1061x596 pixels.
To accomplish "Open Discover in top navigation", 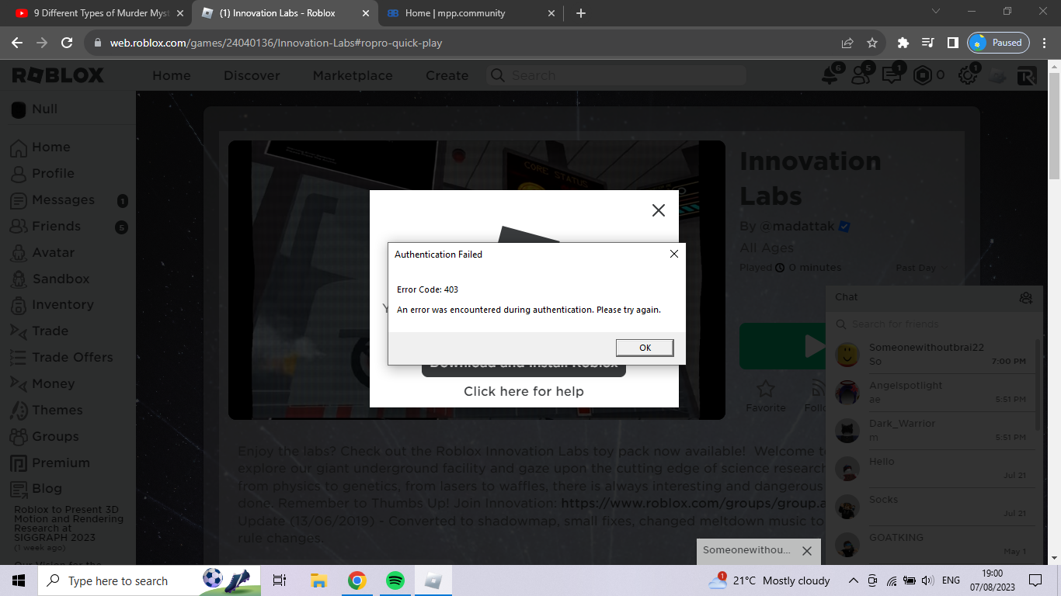I will click(252, 75).
